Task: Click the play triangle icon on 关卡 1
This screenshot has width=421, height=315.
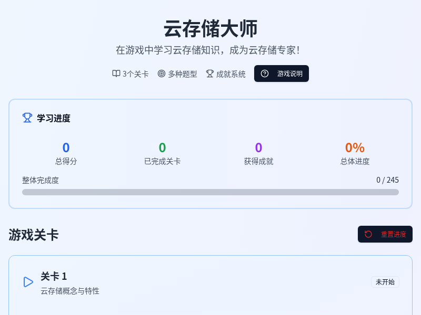Action: 28,282
